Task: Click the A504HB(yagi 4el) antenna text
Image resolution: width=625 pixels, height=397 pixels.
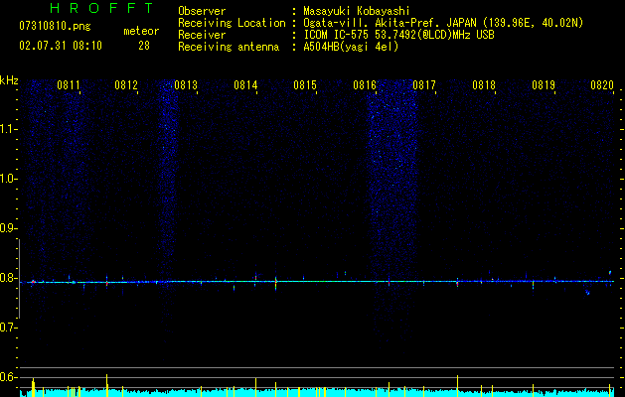Action: [351, 47]
